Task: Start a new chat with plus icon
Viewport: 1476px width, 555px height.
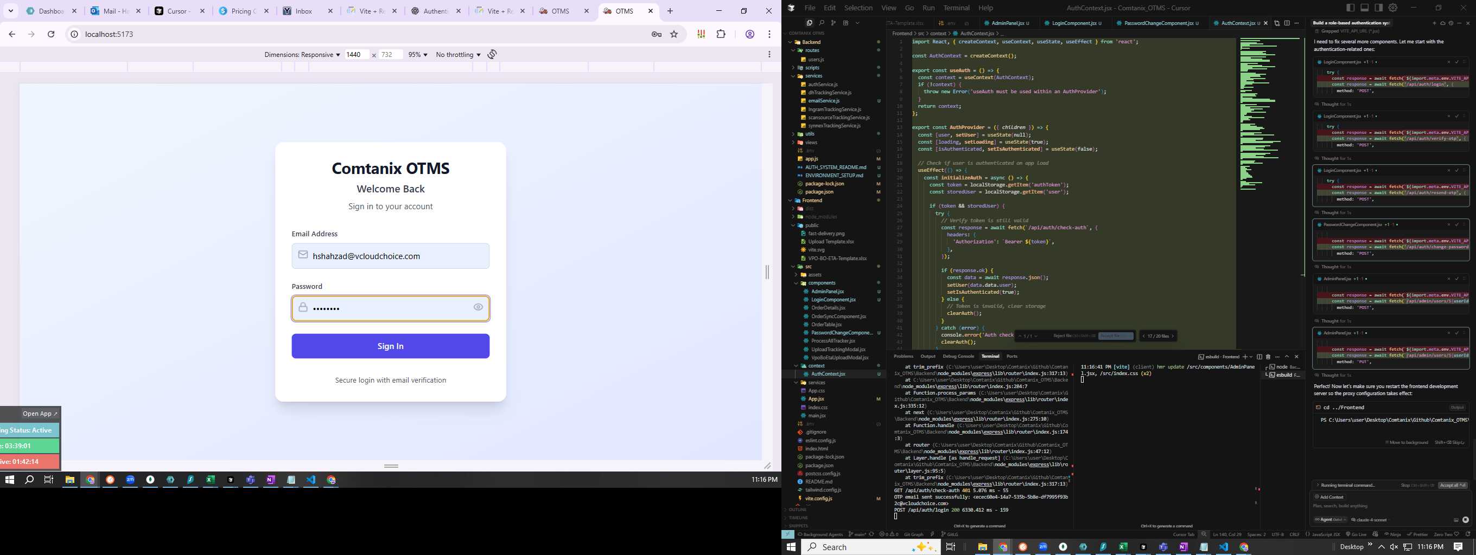Action: coord(1434,23)
